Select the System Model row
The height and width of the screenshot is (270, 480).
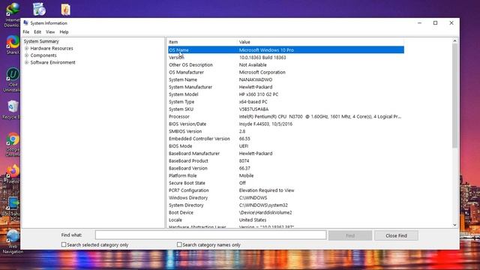pyautogui.click(x=286, y=94)
